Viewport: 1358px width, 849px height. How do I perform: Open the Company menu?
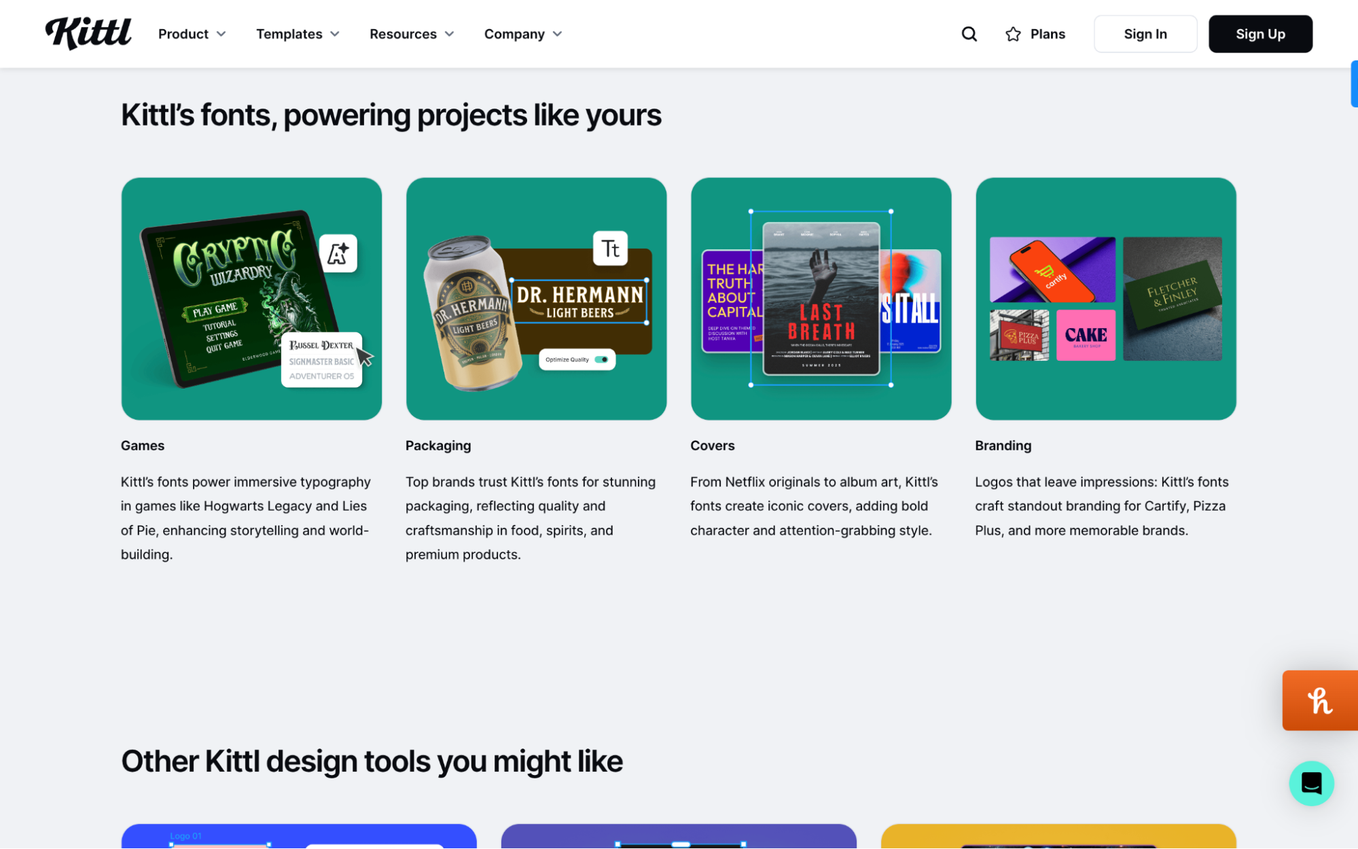[x=523, y=34]
